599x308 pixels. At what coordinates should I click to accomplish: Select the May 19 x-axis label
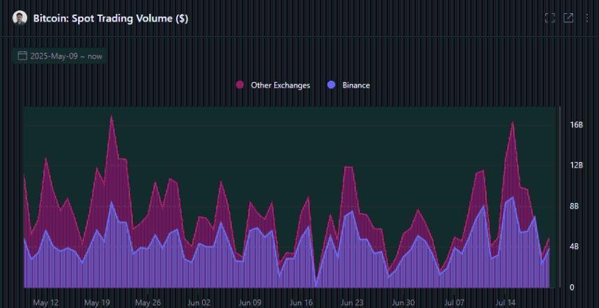(x=97, y=302)
